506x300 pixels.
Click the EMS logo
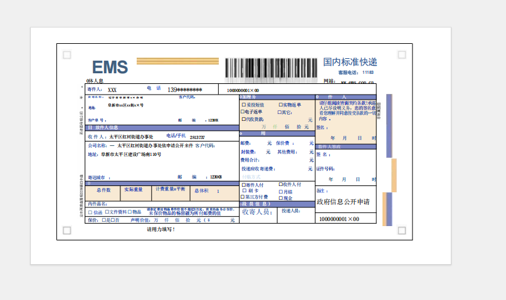pyautogui.click(x=110, y=67)
